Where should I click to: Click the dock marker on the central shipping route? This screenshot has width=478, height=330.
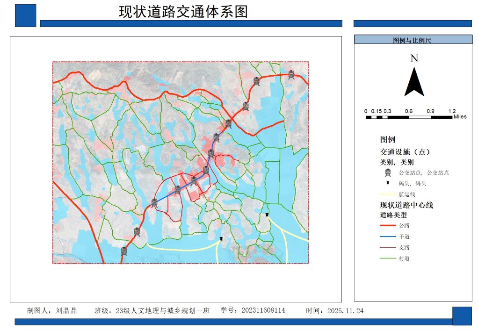(x=221, y=239)
